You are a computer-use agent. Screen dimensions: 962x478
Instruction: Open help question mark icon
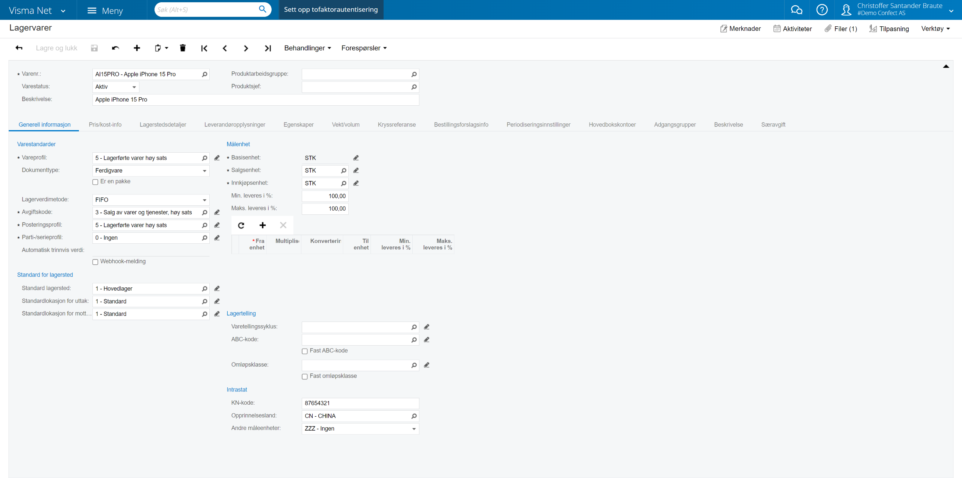(x=822, y=10)
